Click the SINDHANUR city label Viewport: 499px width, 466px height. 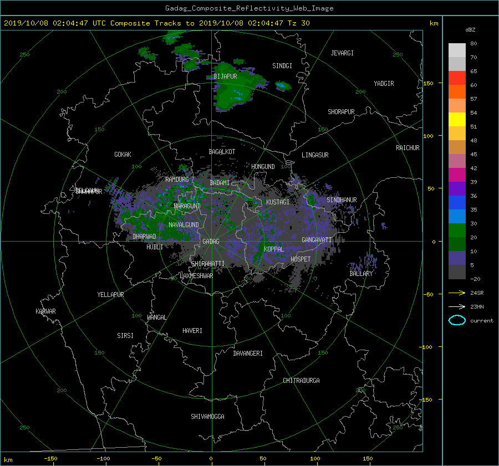(342, 200)
